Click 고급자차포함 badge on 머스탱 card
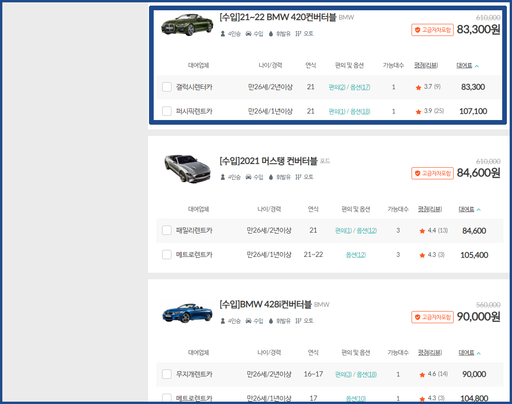Viewport: 512px width, 404px height. (432, 173)
